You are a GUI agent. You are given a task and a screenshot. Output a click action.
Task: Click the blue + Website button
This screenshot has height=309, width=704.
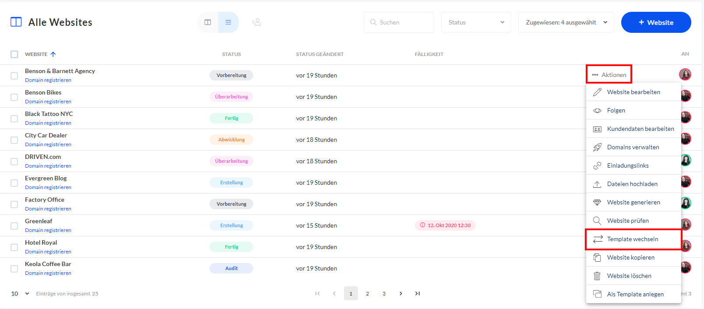[656, 22]
